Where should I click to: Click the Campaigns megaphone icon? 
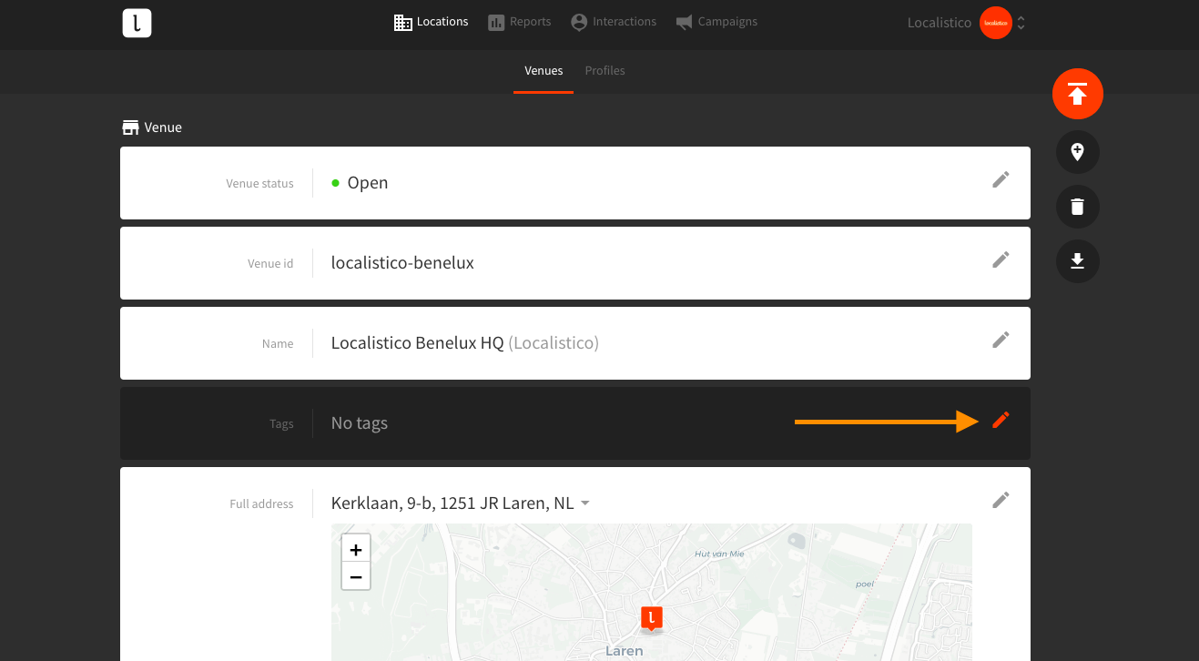685,22
